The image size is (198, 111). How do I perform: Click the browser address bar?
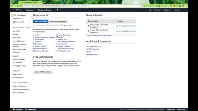82,6
